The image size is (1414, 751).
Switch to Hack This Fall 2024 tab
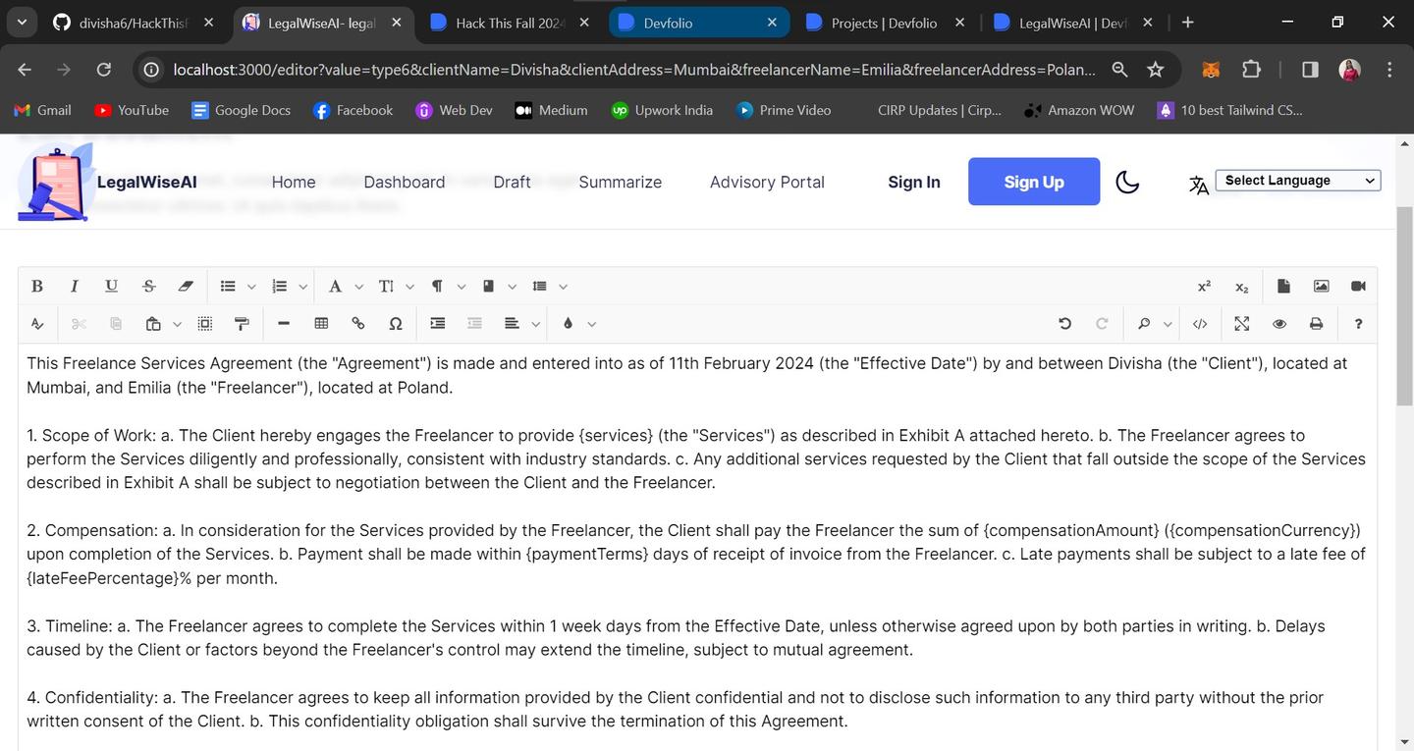click(512, 23)
